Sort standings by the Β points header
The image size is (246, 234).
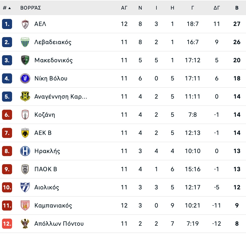(x=237, y=8)
